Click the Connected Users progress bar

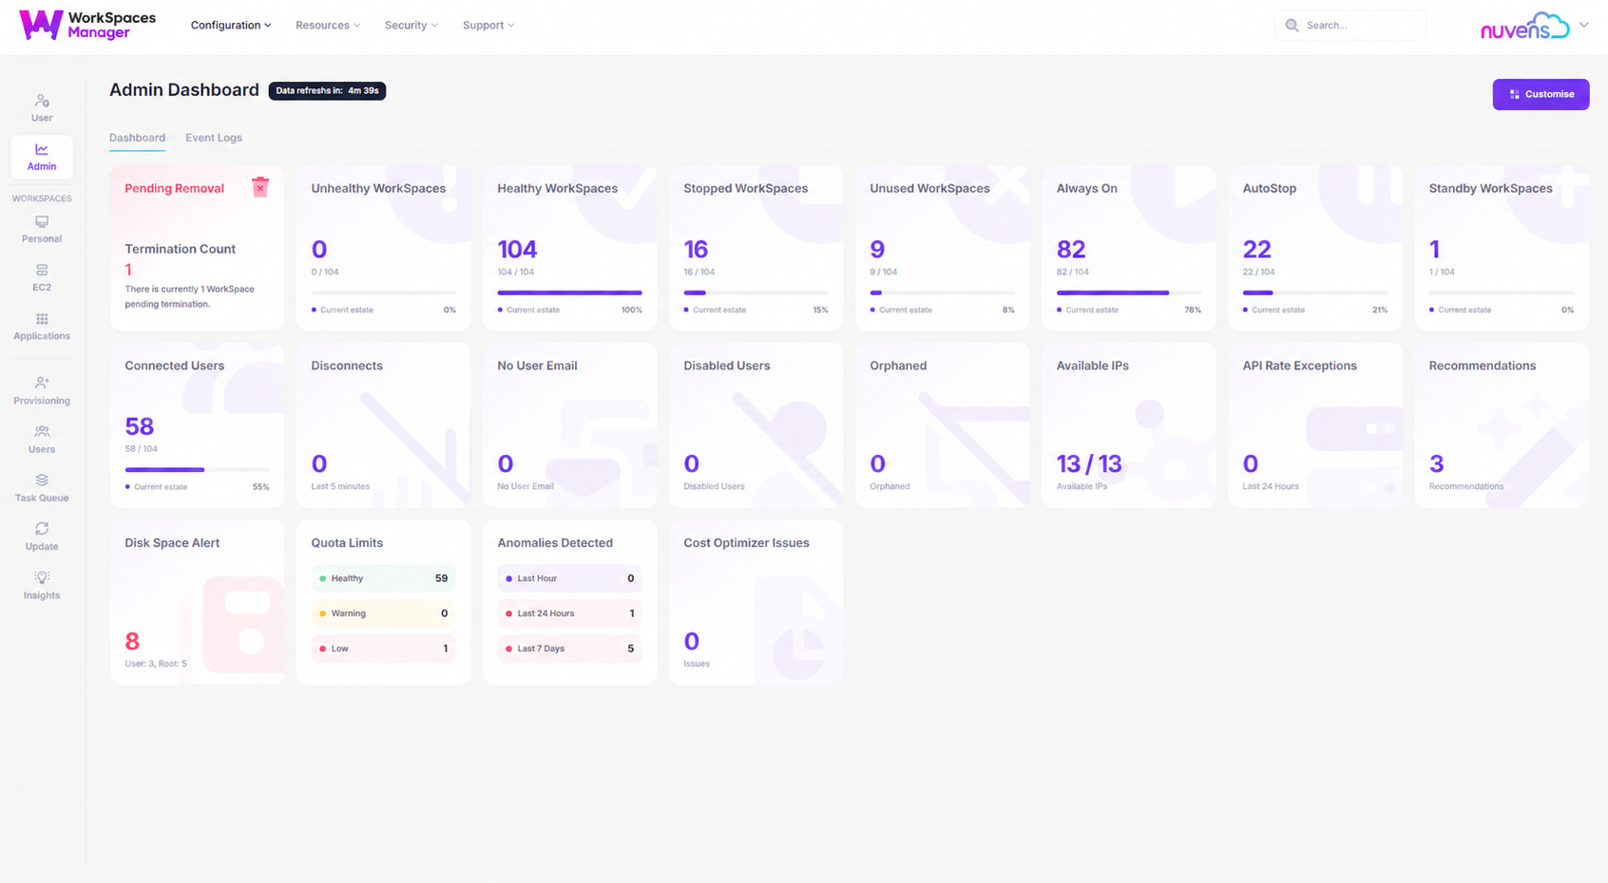197,469
